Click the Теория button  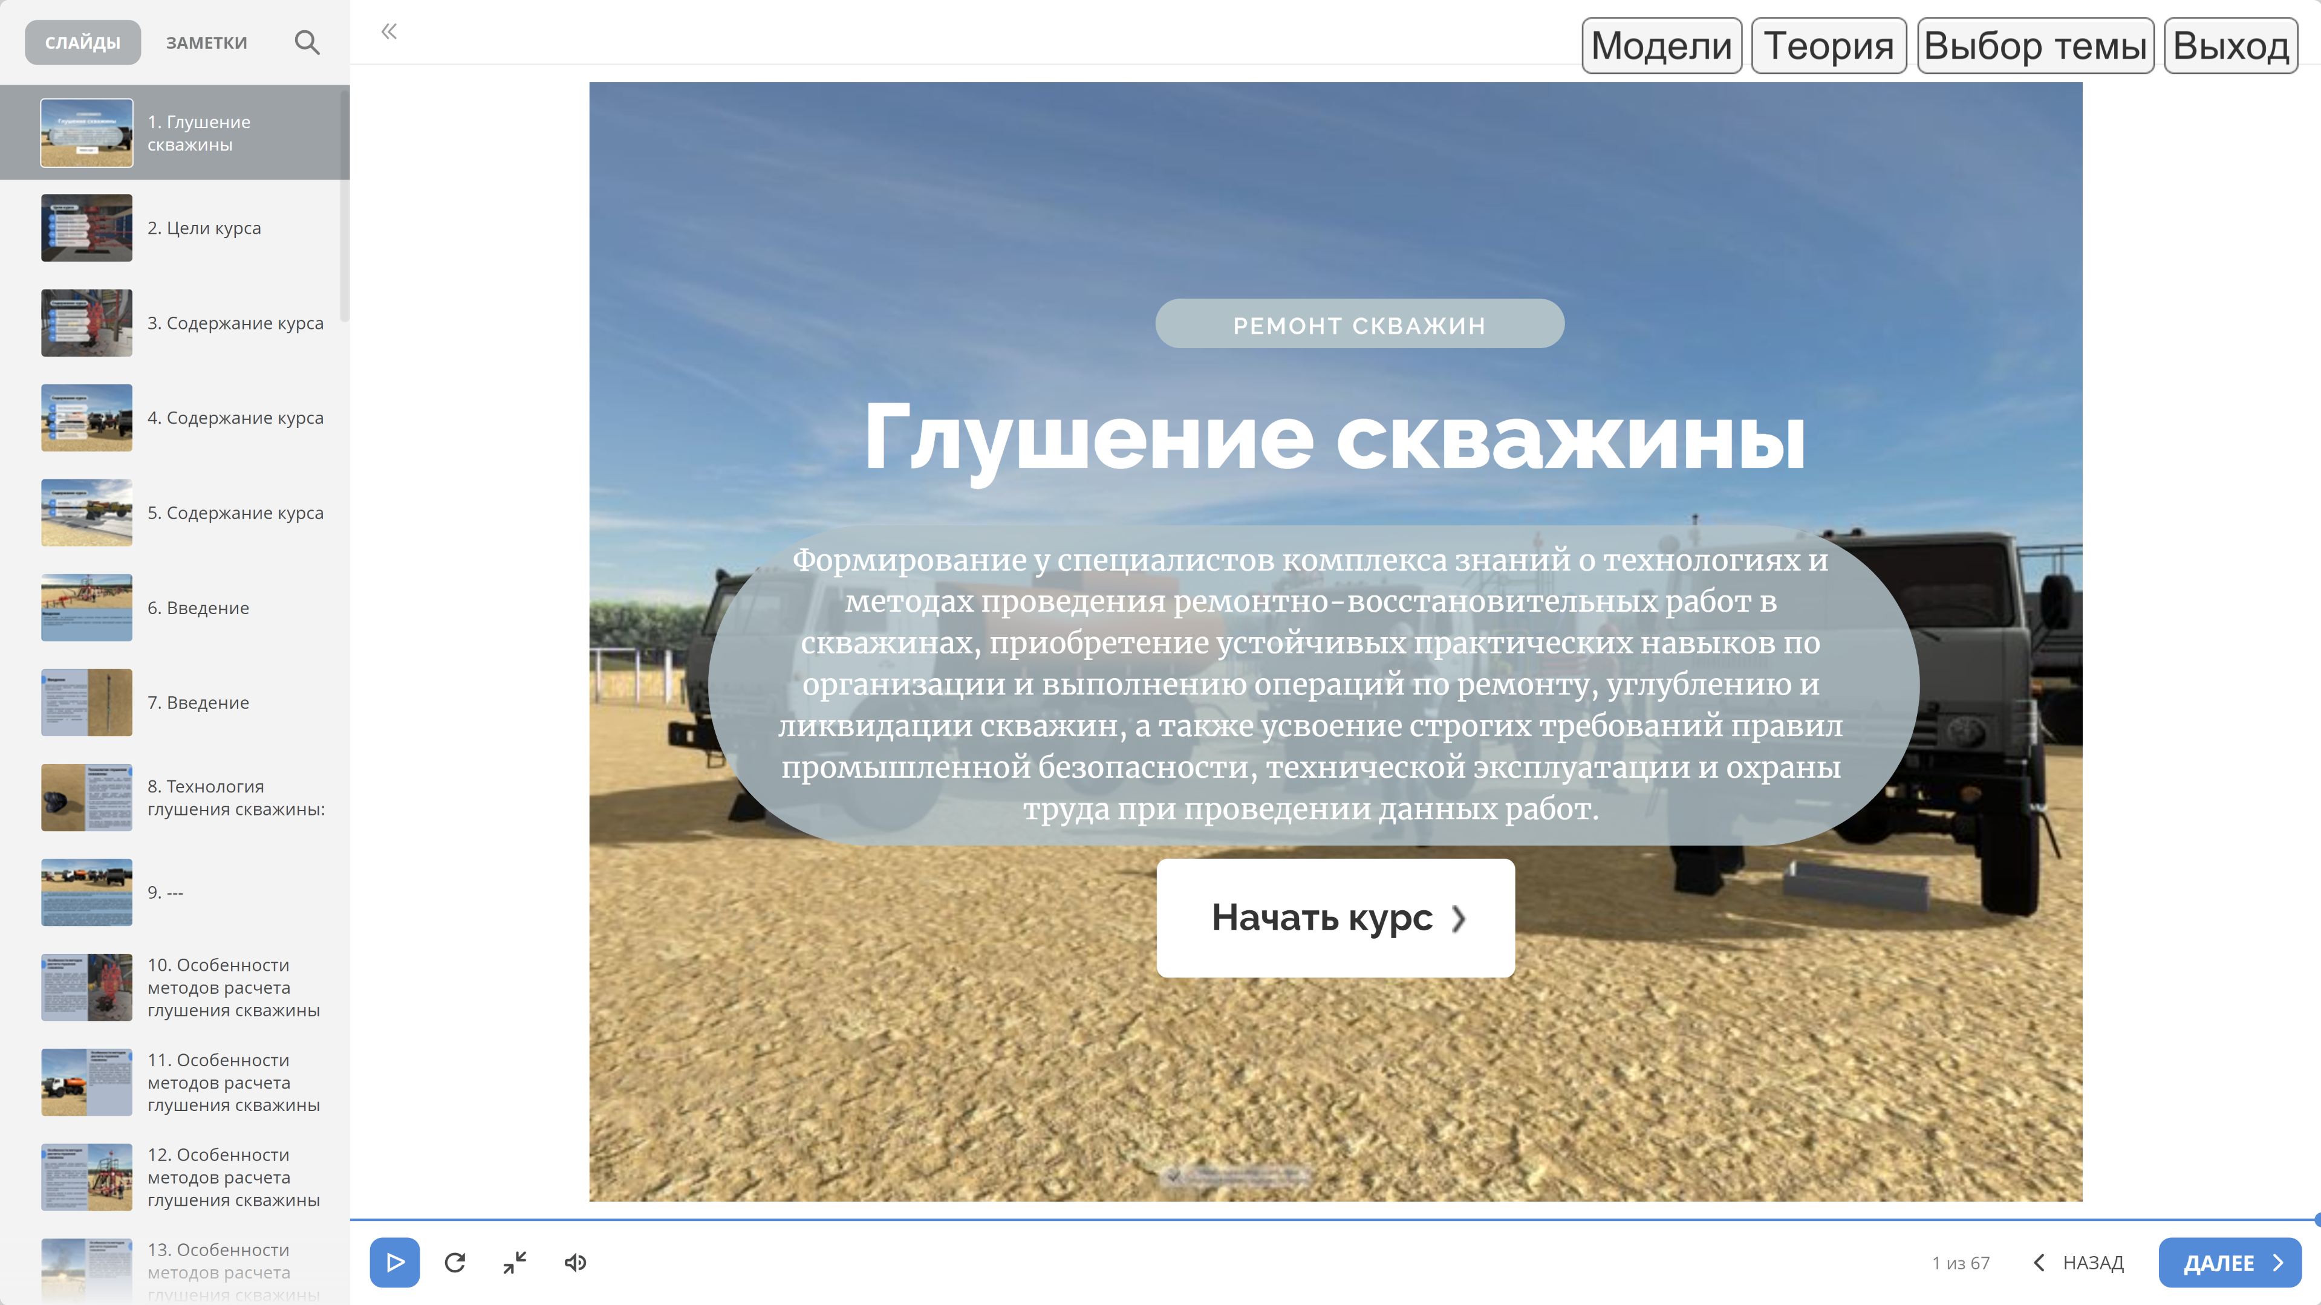click(1828, 45)
